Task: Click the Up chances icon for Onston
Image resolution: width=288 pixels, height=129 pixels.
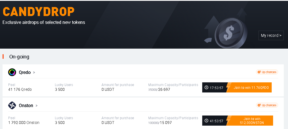Action: click(259, 105)
